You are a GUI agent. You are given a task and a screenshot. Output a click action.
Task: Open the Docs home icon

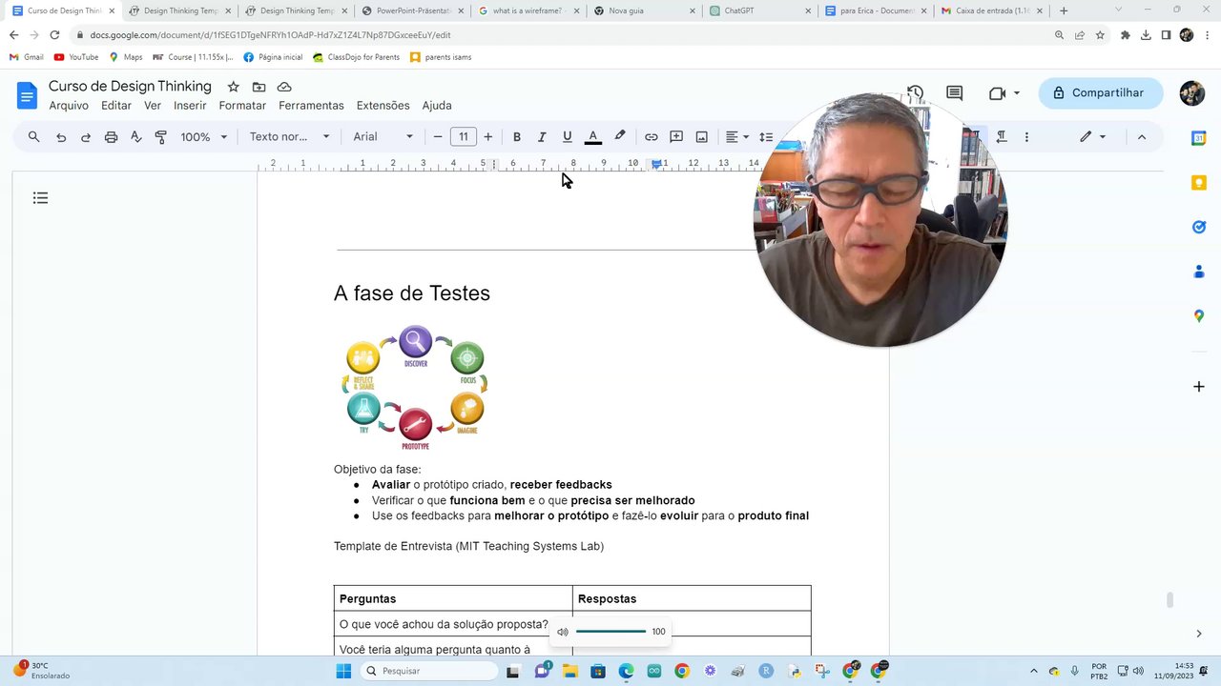point(27,95)
